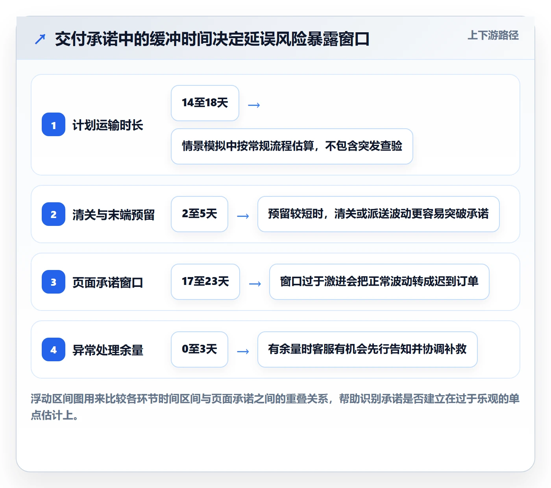The width and height of the screenshot is (551, 488).
Task: Click the arrow next to 17至23天
Action: click(255, 284)
